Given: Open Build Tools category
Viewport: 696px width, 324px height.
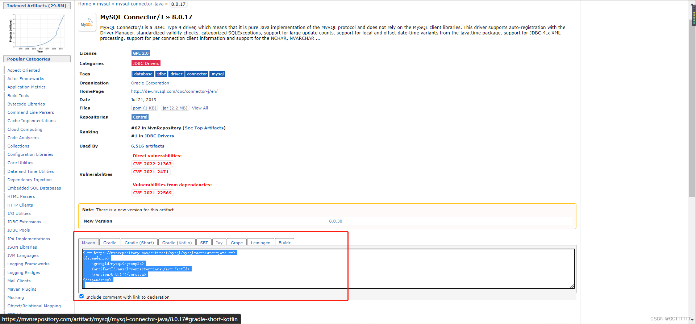Looking at the screenshot, I should click(18, 96).
